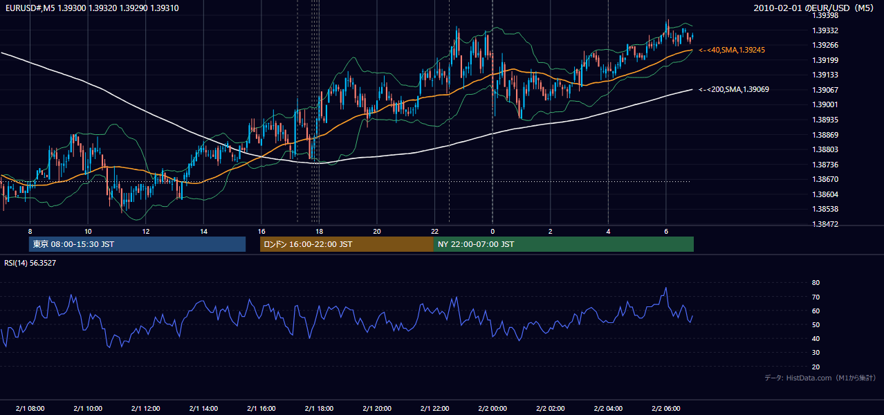
Task: Click price axis label 1.38670
Action: click(x=825, y=179)
